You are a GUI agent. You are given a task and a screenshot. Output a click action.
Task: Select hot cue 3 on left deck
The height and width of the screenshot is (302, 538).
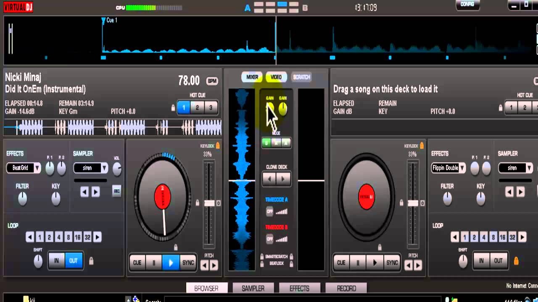(x=211, y=108)
